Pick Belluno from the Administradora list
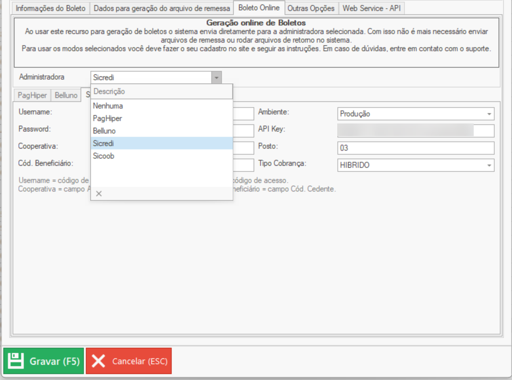This screenshot has height=380, width=512. tap(104, 131)
